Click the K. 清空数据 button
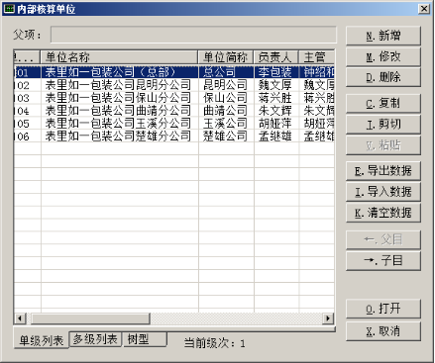Image resolution: width=435 pixels, height=363 pixels. (383, 213)
